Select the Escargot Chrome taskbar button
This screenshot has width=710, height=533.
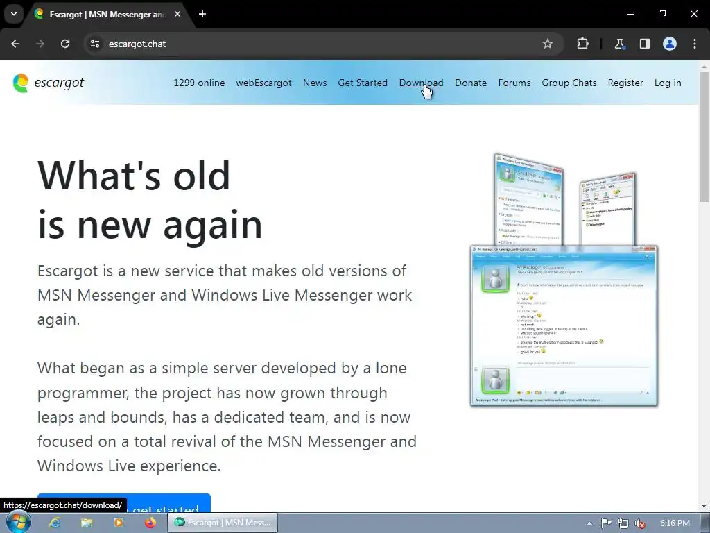coord(223,523)
